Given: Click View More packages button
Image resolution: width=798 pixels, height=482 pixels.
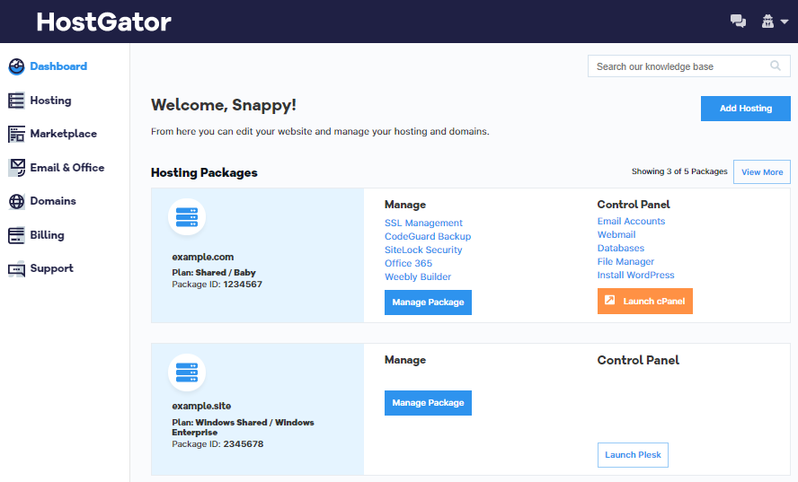Looking at the screenshot, I should [762, 171].
